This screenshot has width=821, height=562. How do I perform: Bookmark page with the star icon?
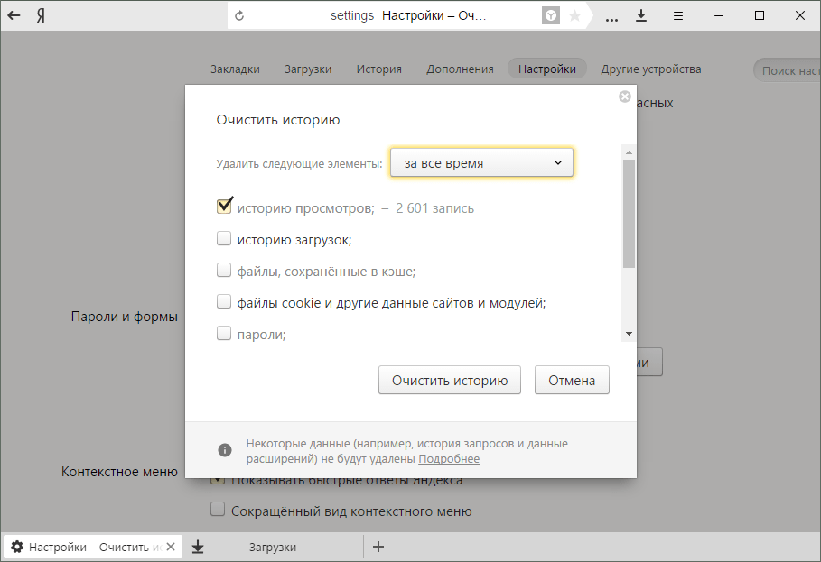(x=574, y=15)
